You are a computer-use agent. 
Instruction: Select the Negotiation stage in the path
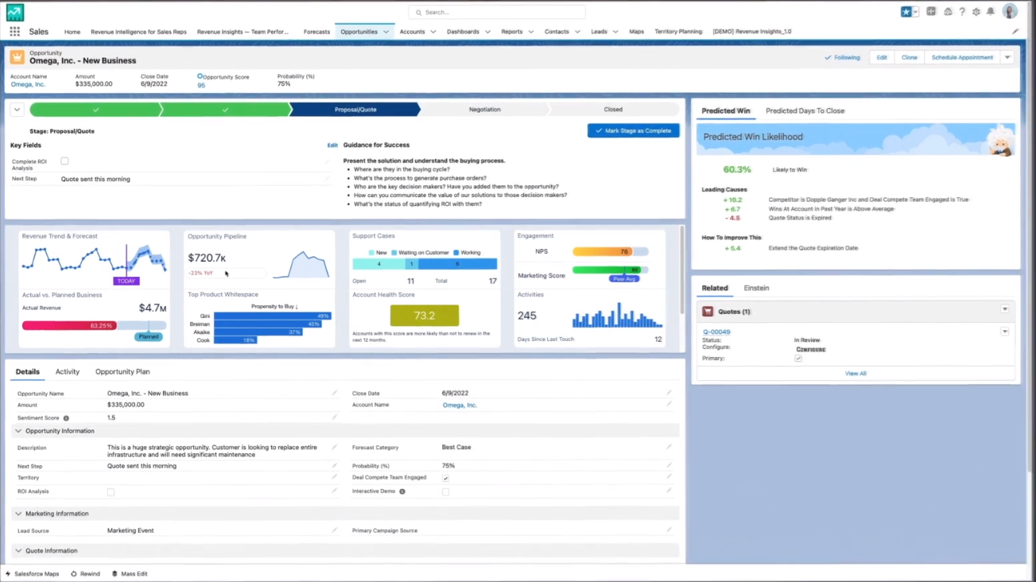click(x=484, y=110)
